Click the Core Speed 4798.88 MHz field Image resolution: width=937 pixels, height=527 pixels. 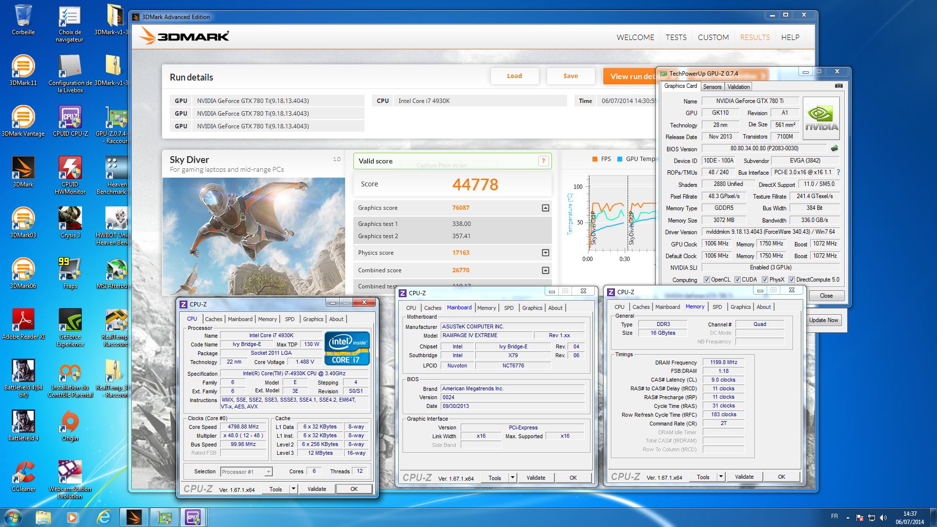[x=244, y=427]
